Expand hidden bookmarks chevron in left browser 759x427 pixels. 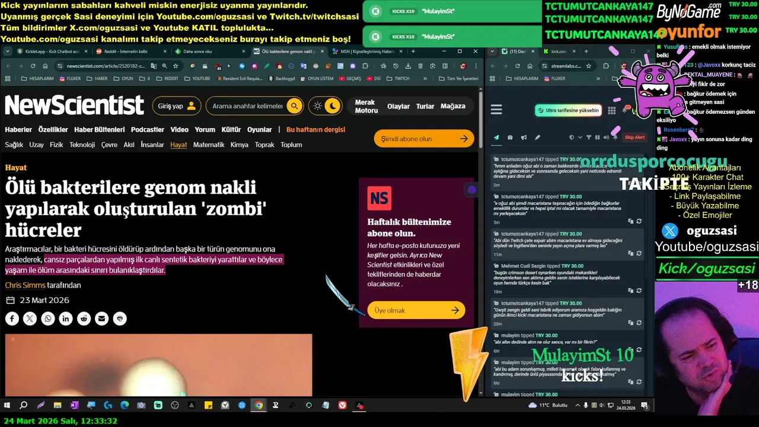click(x=425, y=78)
